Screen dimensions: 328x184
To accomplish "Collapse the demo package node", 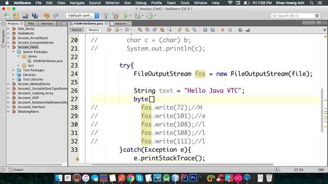I will pyautogui.click(x=18, y=56).
